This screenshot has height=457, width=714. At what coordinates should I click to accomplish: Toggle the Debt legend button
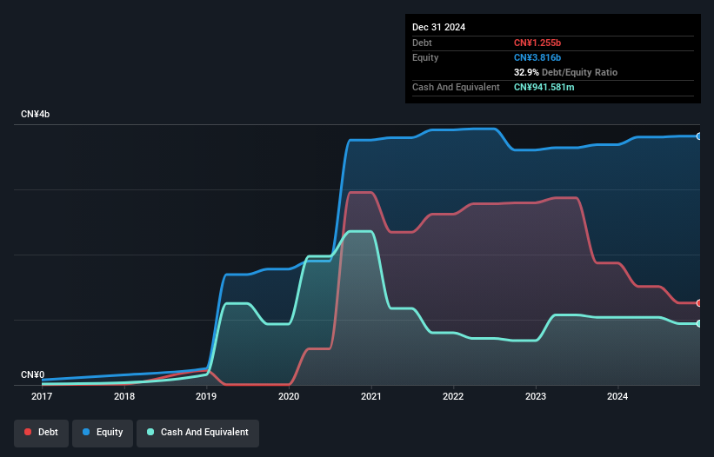[x=41, y=432]
